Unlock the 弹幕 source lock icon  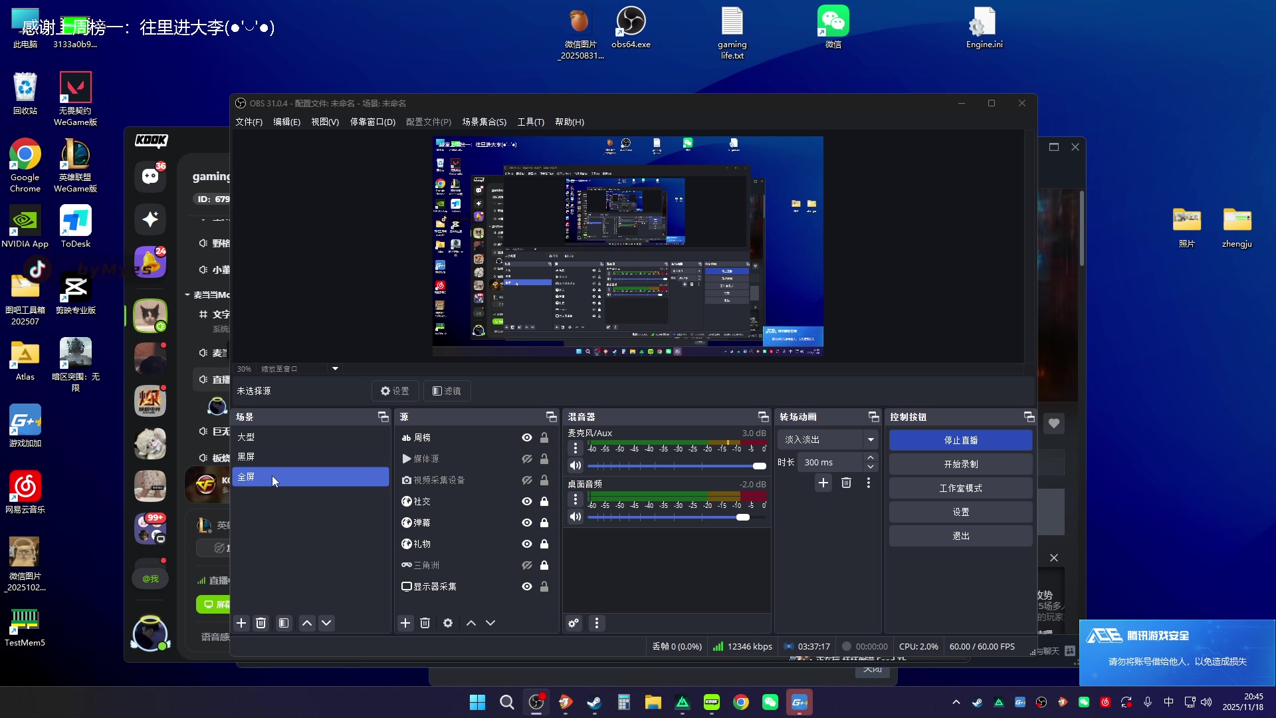[544, 523]
